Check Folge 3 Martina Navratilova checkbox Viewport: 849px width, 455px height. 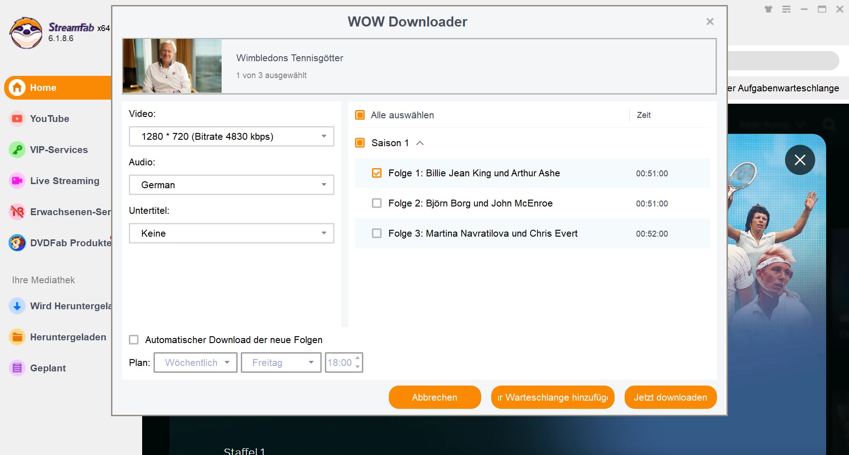(377, 233)
